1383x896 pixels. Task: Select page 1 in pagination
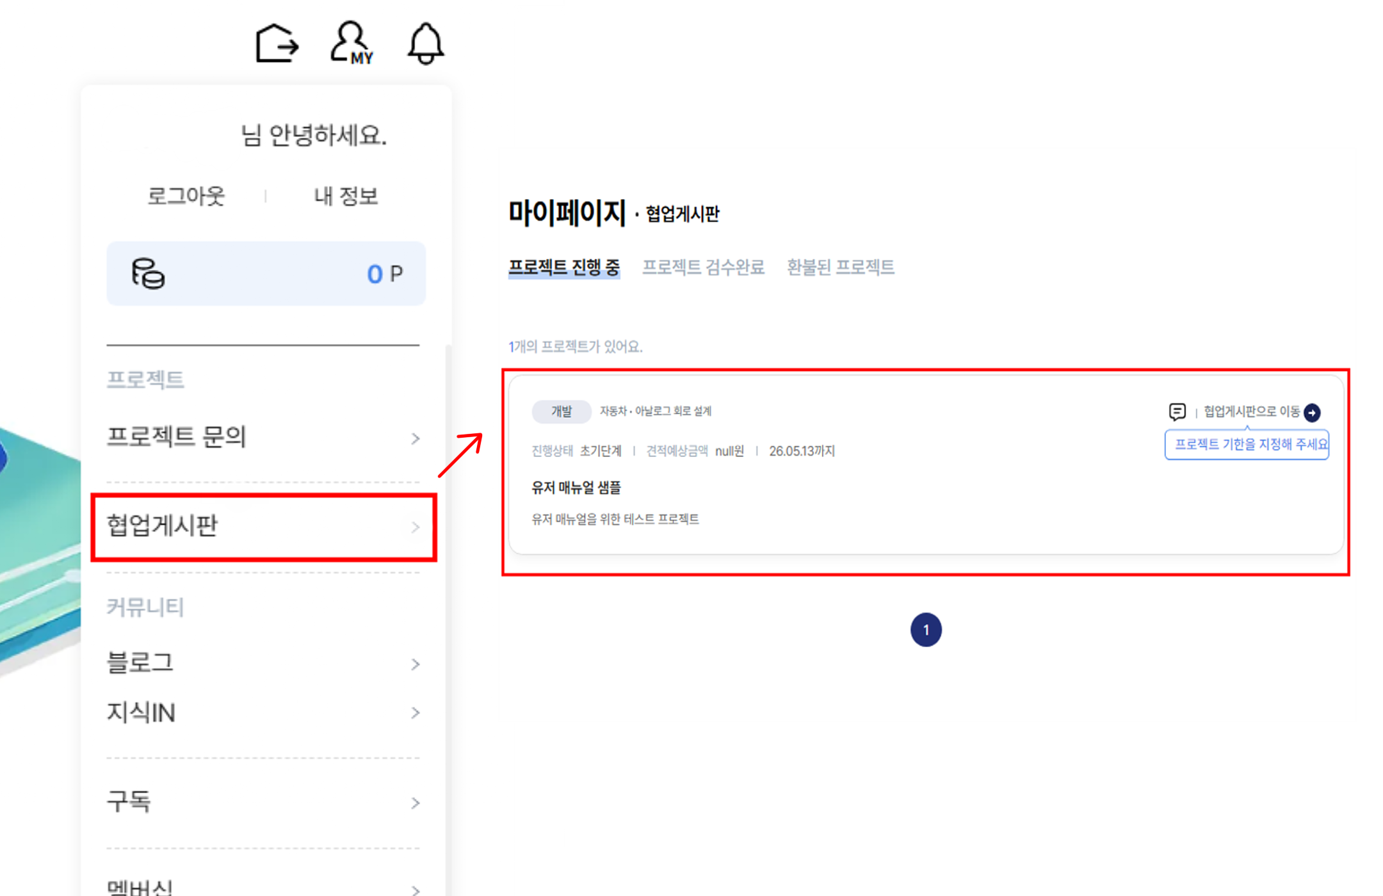pyautogui.click(x=926, y=630)
